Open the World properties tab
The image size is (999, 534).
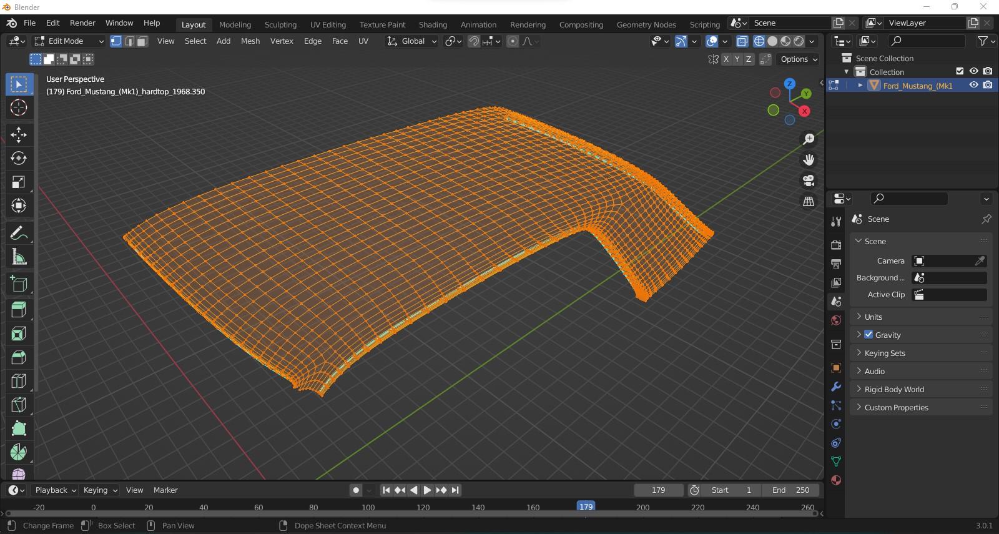click(836, 320)
